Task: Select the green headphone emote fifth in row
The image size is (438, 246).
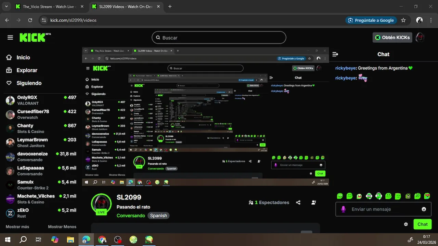Action: click(x=378, y=196)
